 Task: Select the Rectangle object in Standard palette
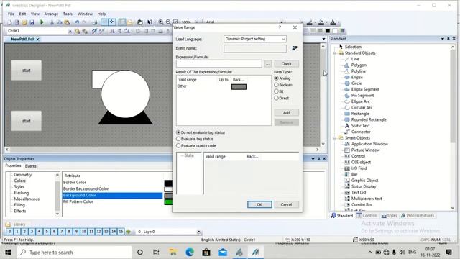click(360, 114)
